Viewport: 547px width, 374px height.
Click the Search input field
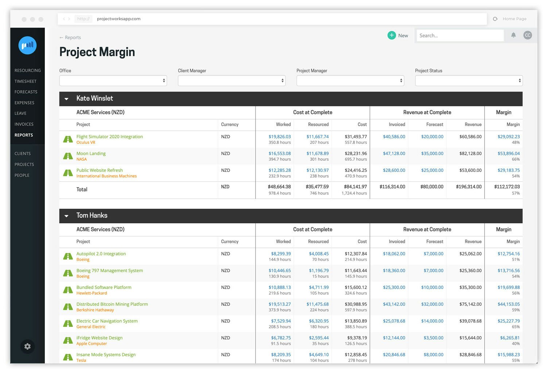(460, 35)
